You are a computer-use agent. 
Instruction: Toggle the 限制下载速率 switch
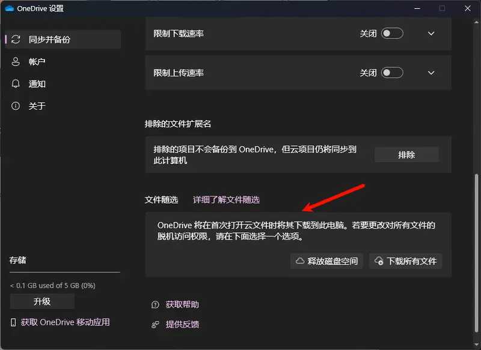392,34
